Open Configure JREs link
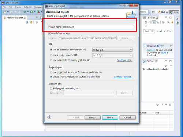 point(124,60)
